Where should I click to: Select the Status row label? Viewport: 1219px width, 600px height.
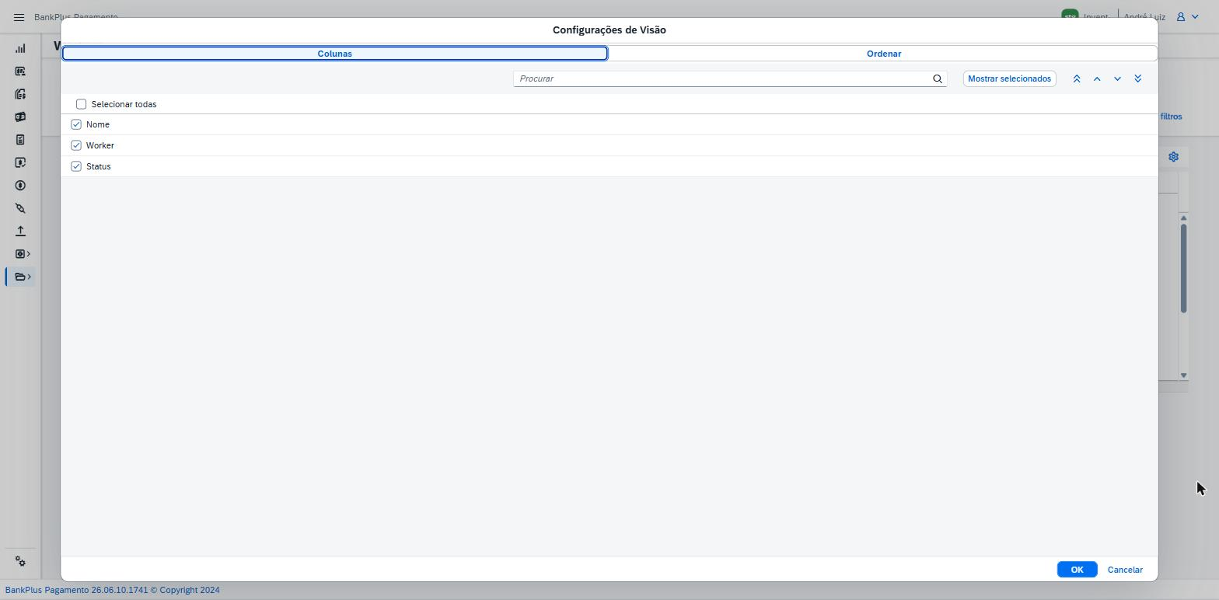[x=99, y=166]
